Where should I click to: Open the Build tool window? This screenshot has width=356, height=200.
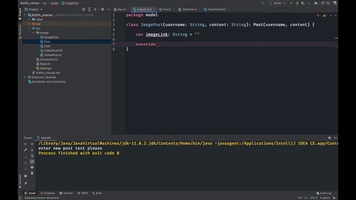coord(97,193)
